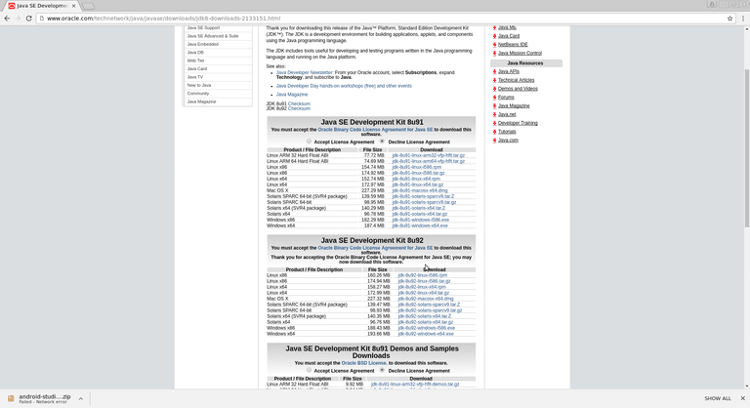
Task: Select Decline License Agreement for JDK 8u91
Action: [x=382, y=142]
